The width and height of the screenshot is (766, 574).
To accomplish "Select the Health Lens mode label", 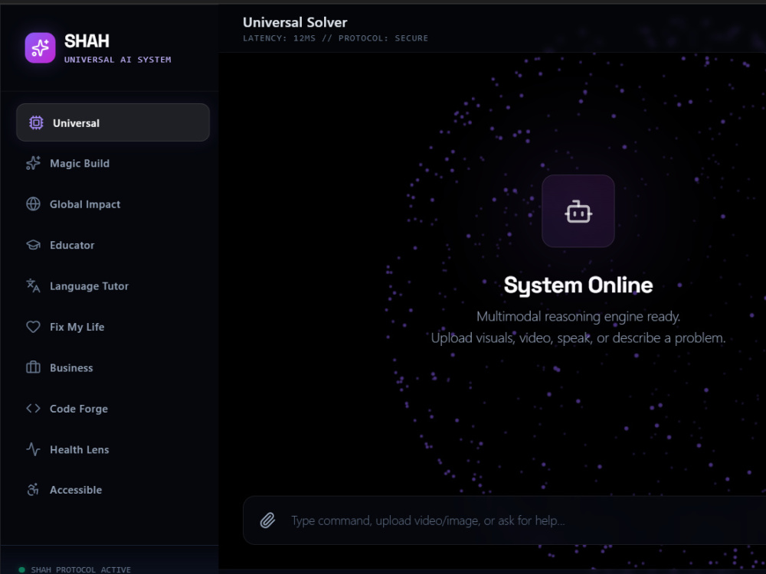I will click(x=79, y=449).
